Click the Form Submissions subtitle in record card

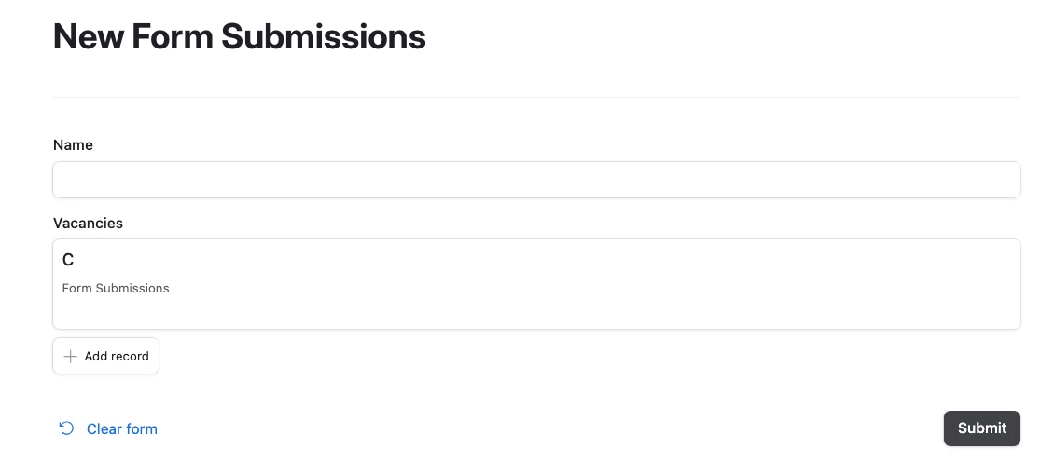116,288
